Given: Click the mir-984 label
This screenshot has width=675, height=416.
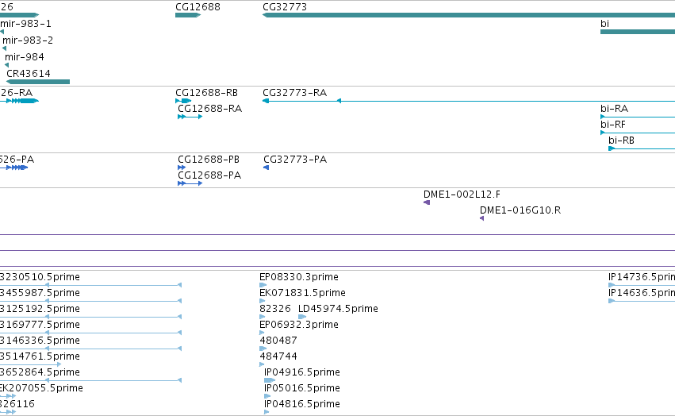Looking at the screenshot, I should 25,57.
